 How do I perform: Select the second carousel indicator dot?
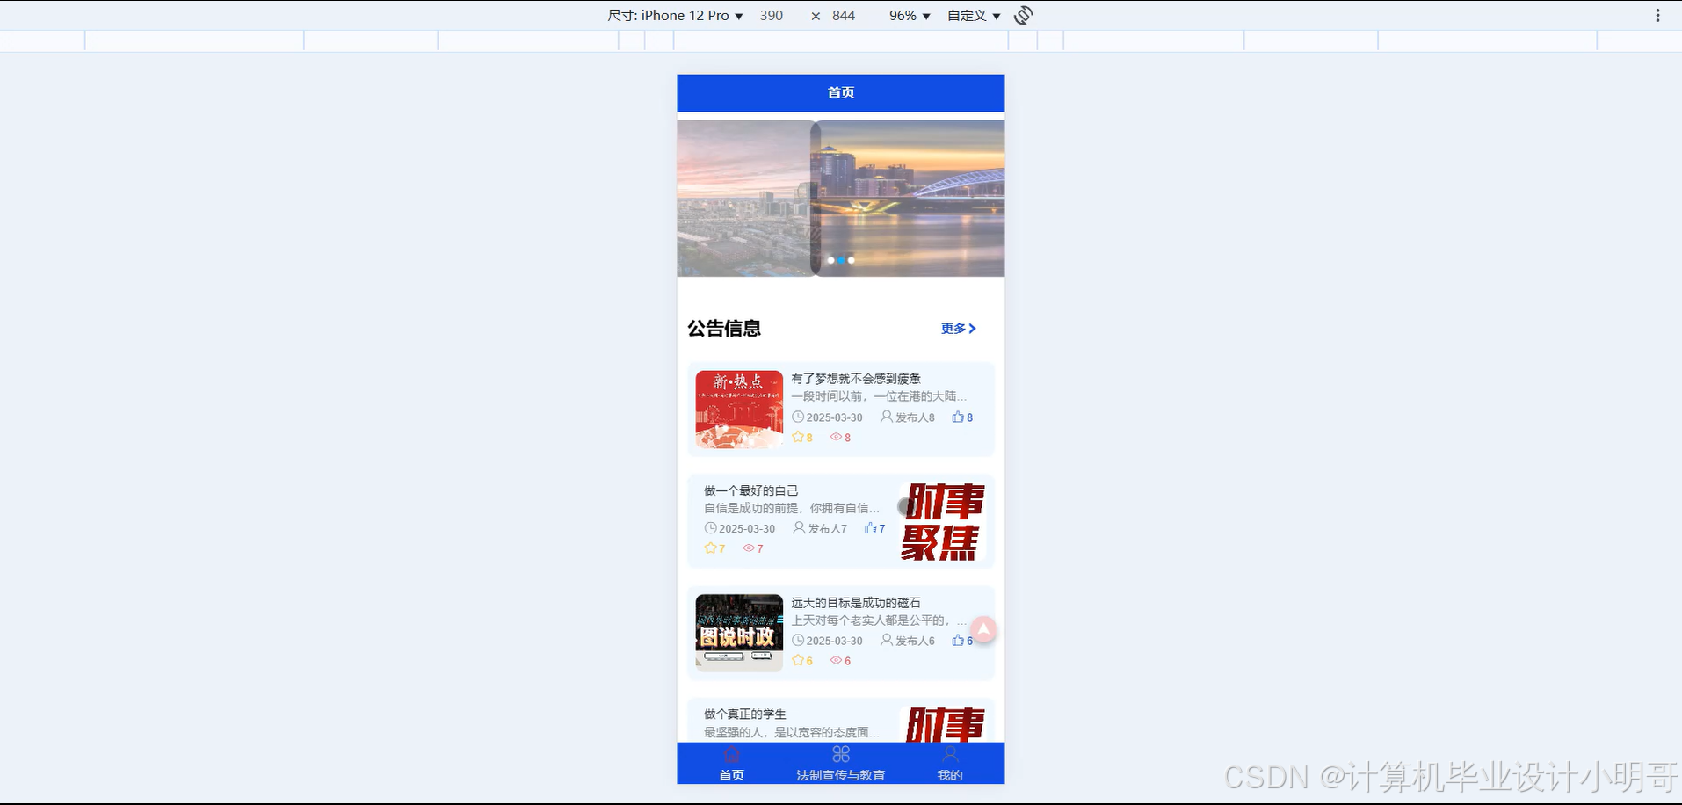(841, 260)
